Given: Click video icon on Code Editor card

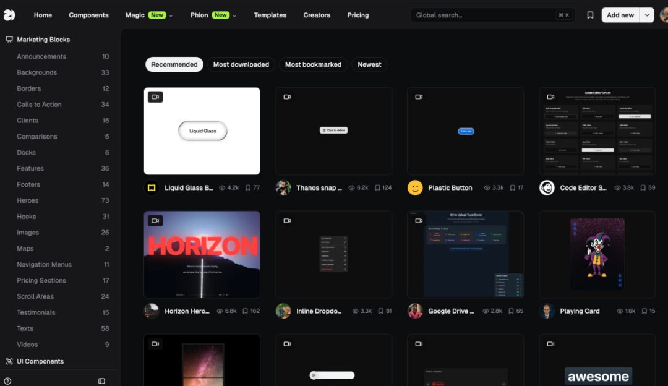Looking at the screenshot, I should [x=550, y=96].
